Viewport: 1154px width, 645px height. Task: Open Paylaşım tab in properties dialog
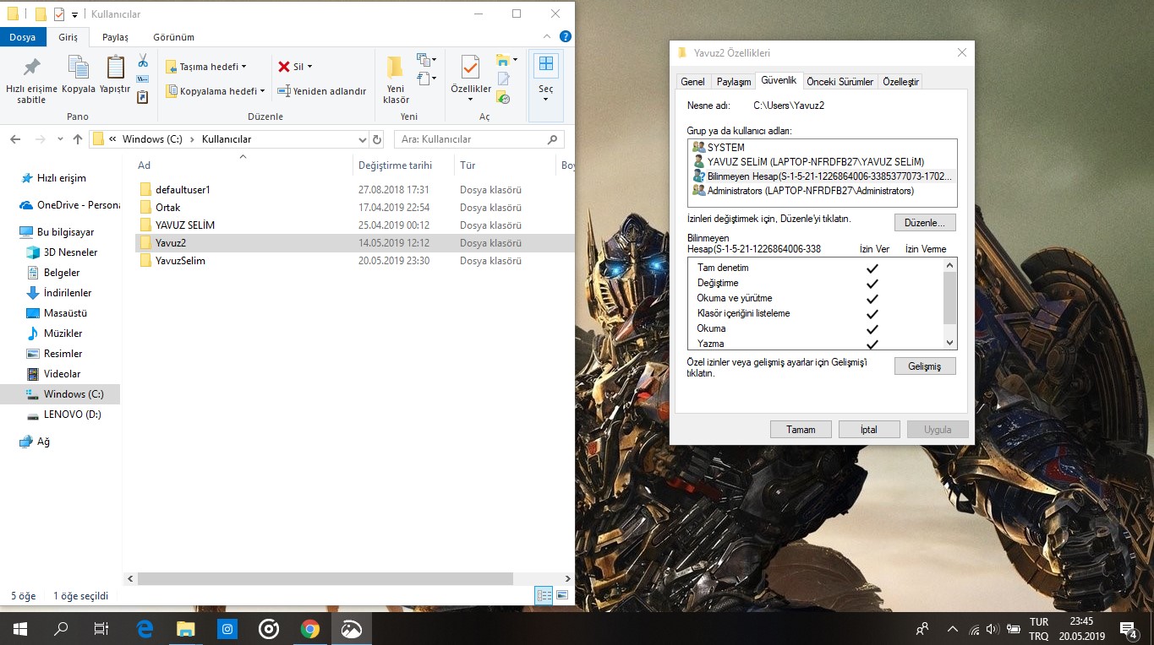click(733, 82)
